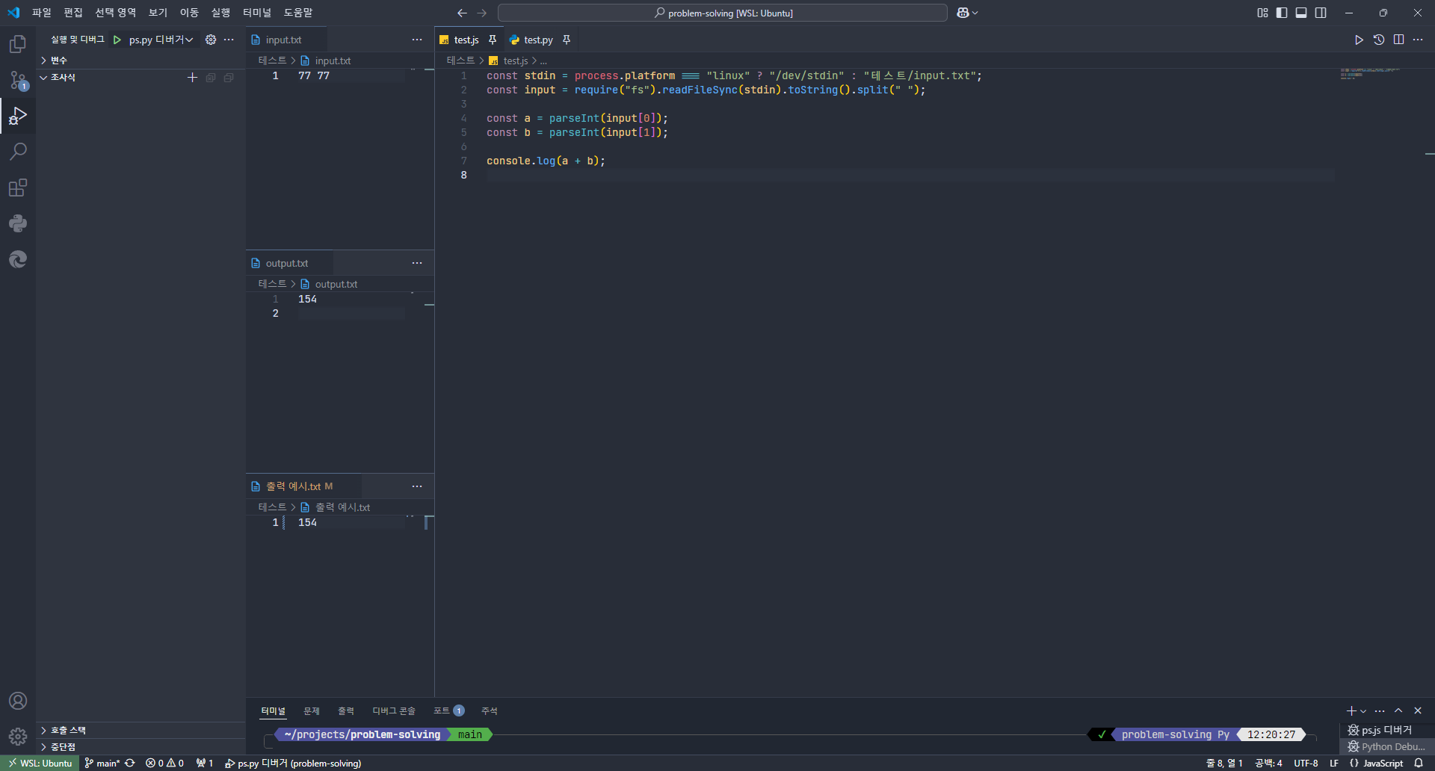The height and width of the screenshot is (771, 1435).
Task: Click the command center search box
Action: click(723, 13)
